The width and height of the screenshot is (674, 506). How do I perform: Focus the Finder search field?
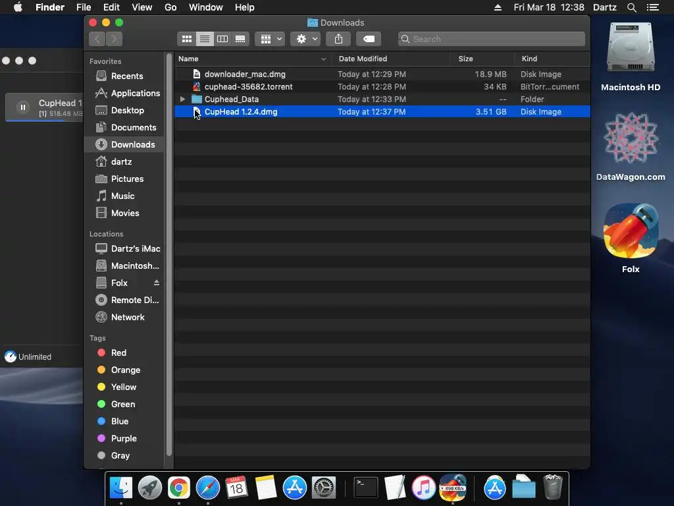click(491, 39)
